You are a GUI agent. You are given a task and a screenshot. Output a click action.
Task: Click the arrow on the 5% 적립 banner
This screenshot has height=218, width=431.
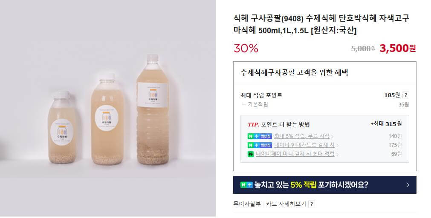click(408, 185)
